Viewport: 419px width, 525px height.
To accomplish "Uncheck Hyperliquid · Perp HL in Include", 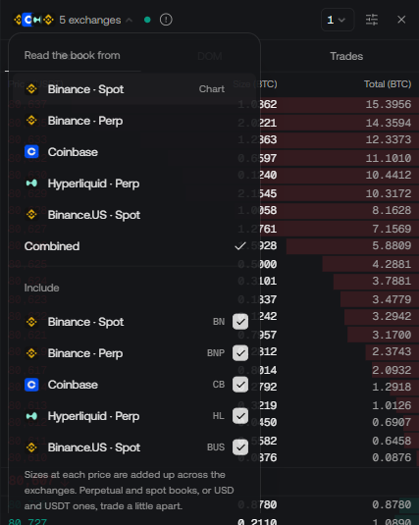I will click(x=240, y=416).
